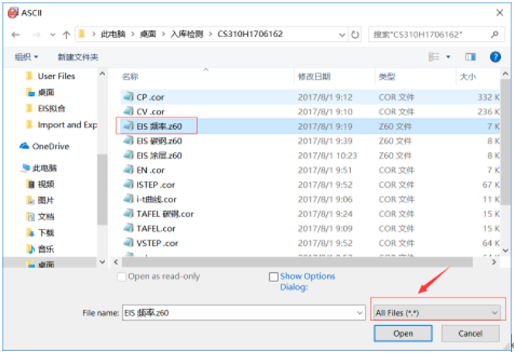Select file EN .cor
Image resolution: width=514 pixels, height=354 pixels.
310,170
